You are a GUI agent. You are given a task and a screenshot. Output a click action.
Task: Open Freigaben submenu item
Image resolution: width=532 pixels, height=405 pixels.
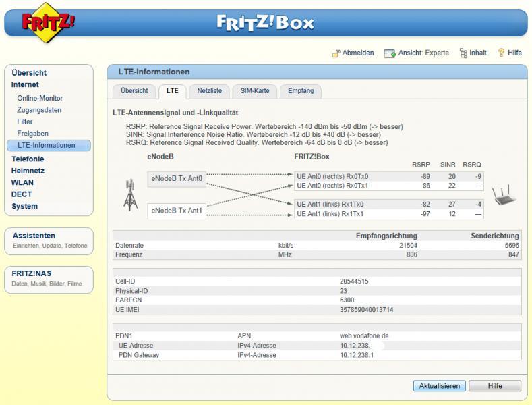[32, 134]
